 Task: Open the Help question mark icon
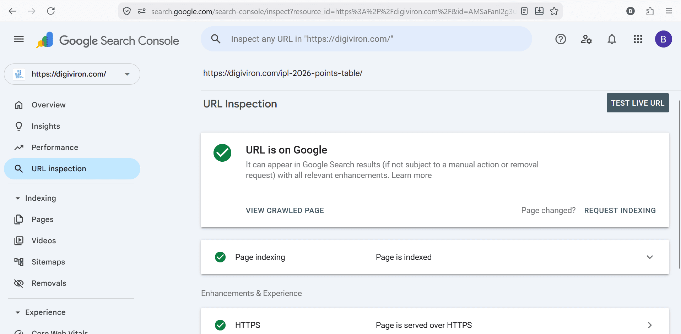[561, 39]
